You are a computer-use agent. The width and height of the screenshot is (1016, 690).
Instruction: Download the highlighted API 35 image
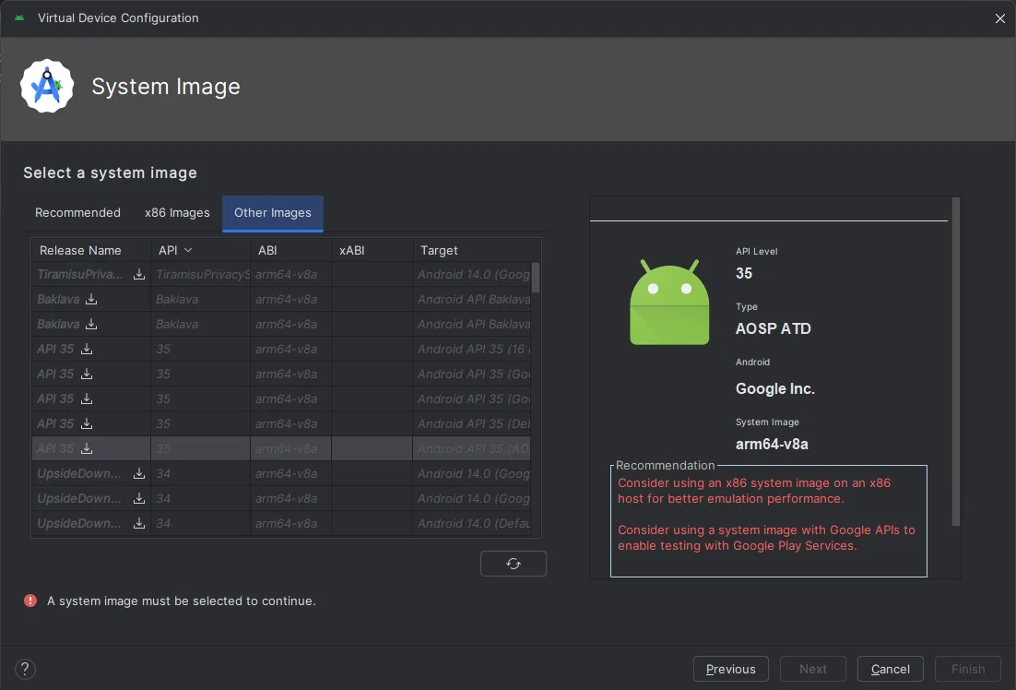coord(87,449)
